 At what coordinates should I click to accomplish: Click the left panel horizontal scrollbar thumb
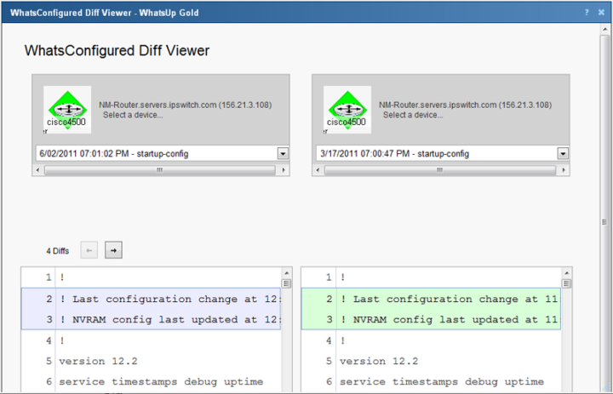tap(160, 170)
